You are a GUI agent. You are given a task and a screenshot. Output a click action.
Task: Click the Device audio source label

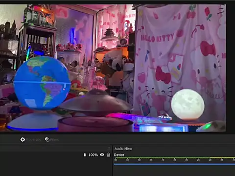[119, 155]
